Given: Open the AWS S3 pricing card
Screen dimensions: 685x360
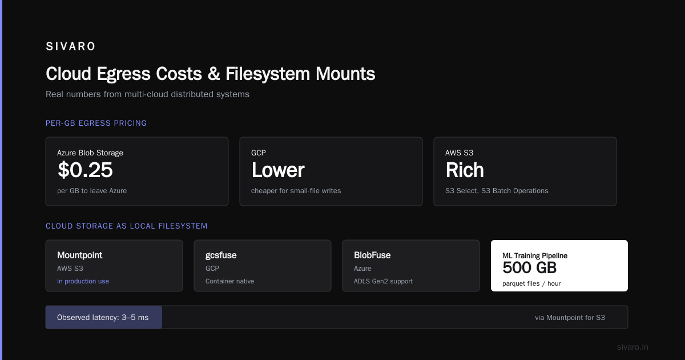Looking at the screenshot, I should [525, 171].
